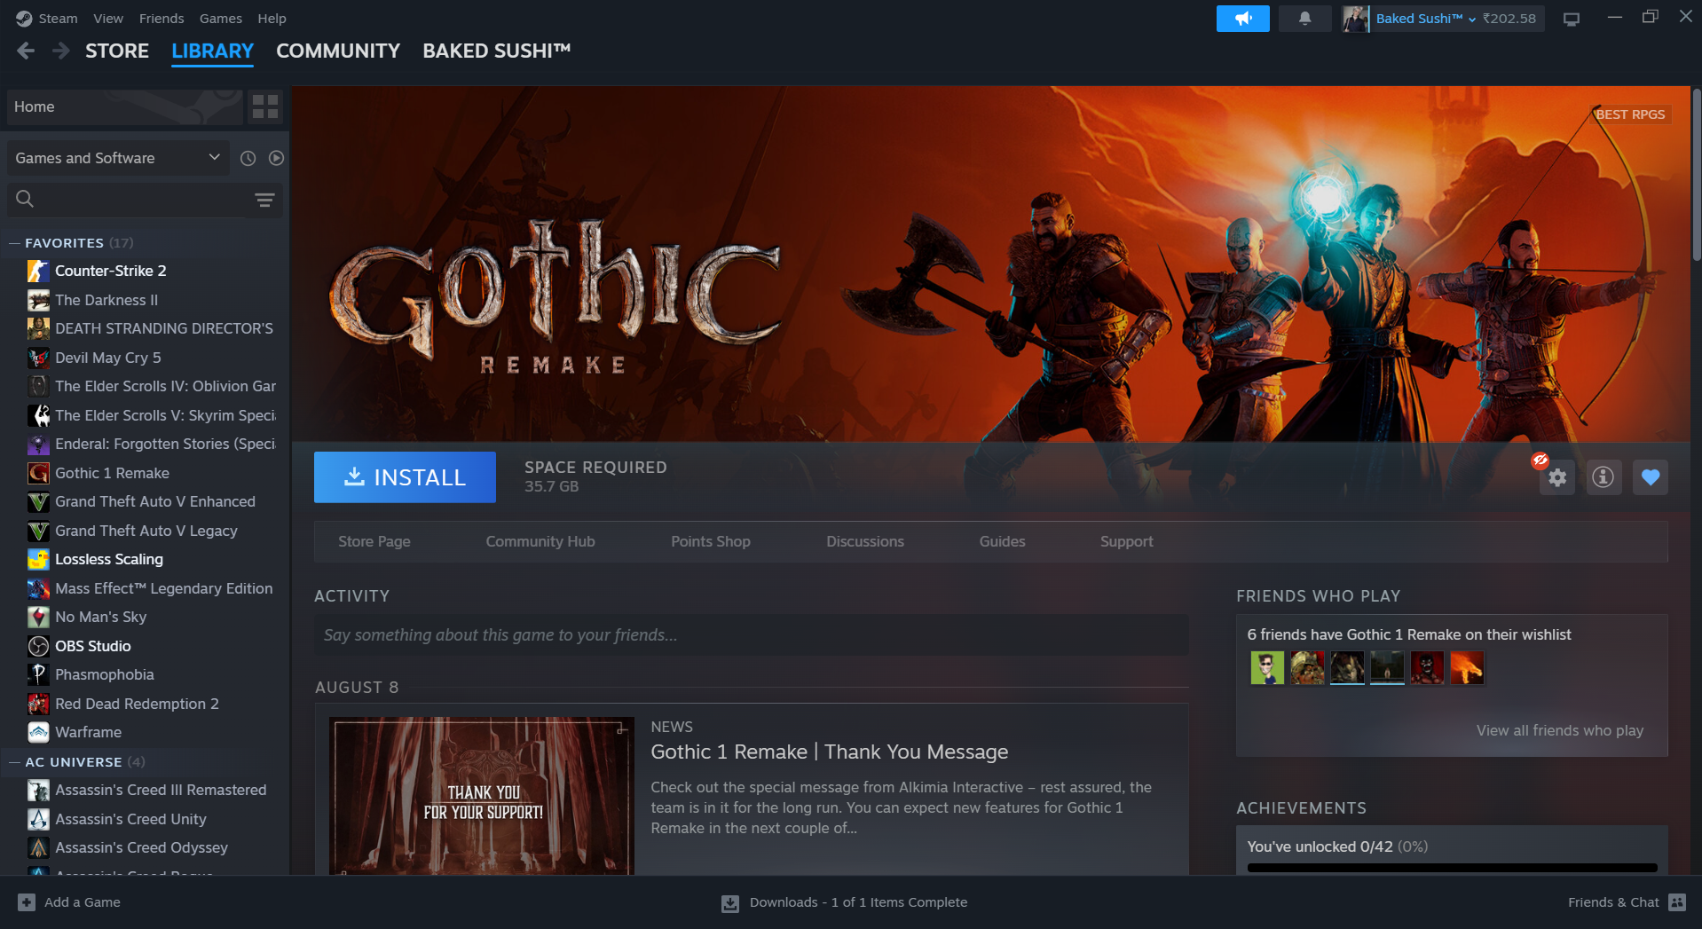Show game info with the info icon

[1604, 477]
